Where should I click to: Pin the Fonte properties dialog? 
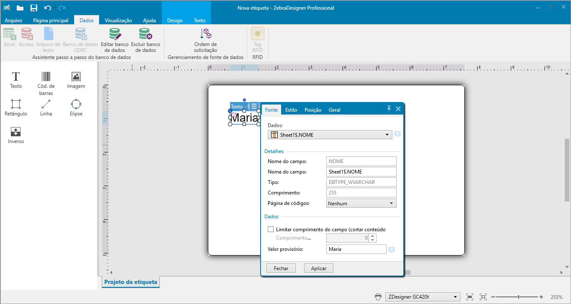389,108
